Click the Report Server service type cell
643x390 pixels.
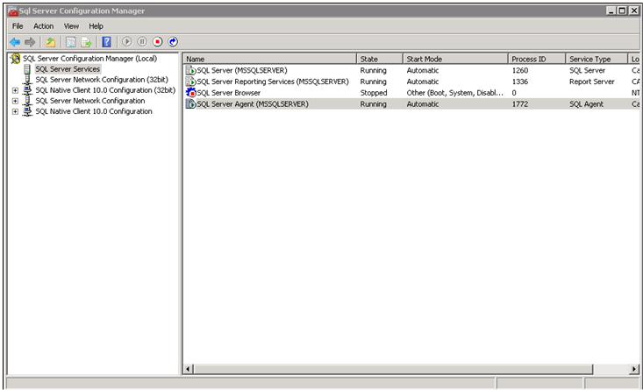coord(592,82)
